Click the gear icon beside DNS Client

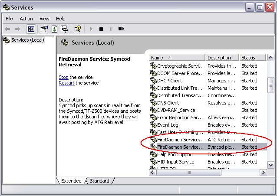pyautogui.click(x=153, y=102)
